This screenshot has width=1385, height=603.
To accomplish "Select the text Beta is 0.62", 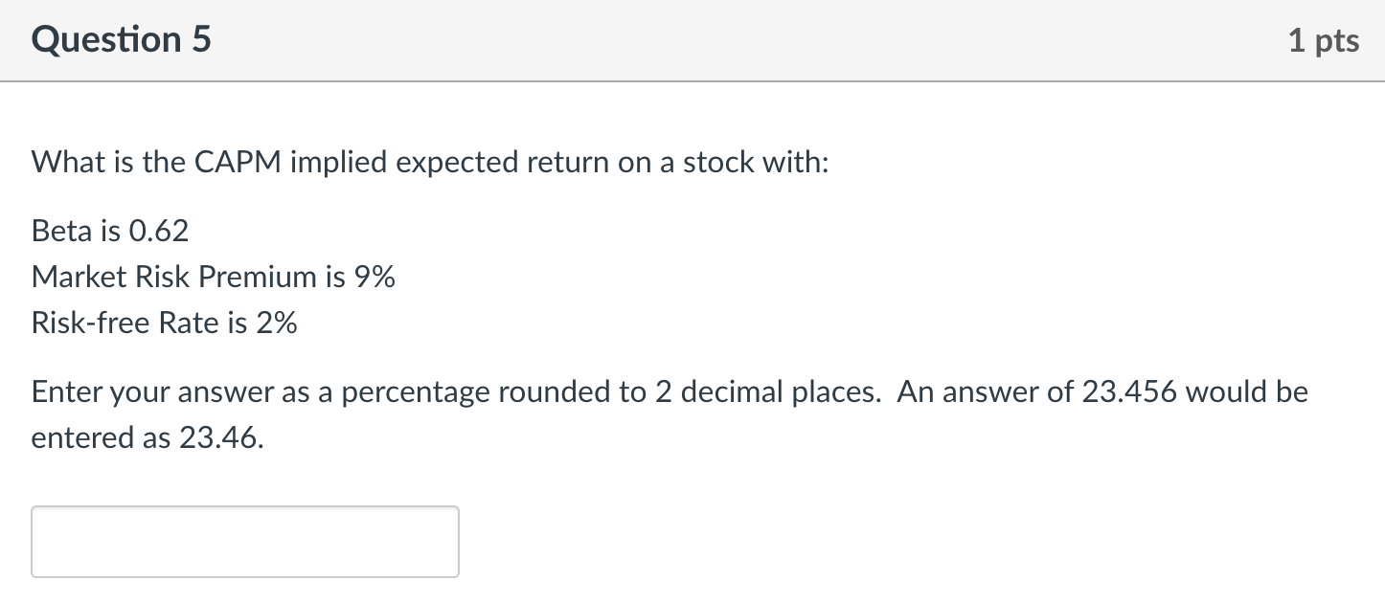I will tap(108, 231).
